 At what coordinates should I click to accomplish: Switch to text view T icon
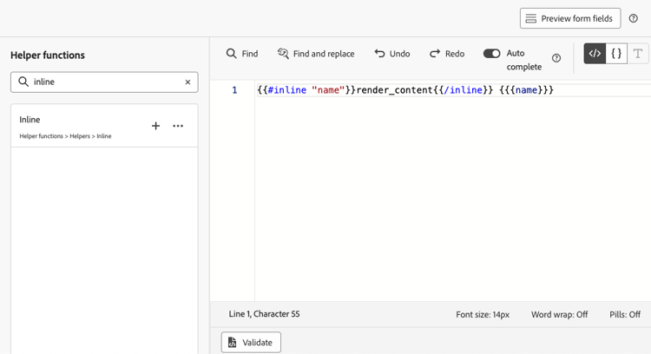[638, 54]
